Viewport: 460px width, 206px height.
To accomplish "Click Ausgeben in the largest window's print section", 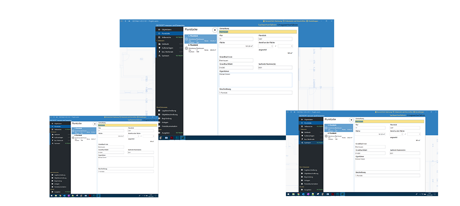I will [x=167, y=133].
